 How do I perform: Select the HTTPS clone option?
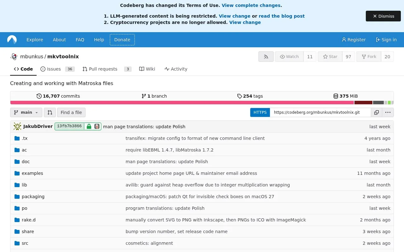260,112
